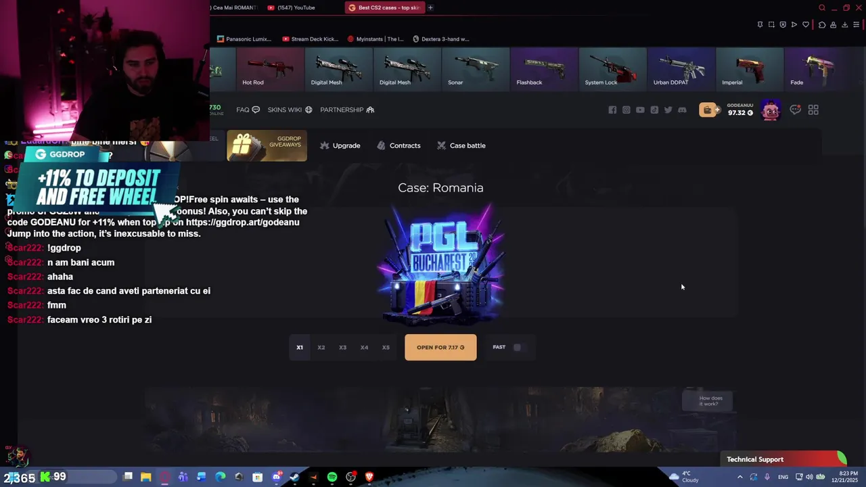The width and height of the screenshot is (866, 487).
Task: Go to the Upgrade section
Action: pos(340,145)
